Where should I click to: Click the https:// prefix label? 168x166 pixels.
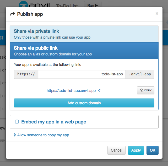tap(26, 74)
